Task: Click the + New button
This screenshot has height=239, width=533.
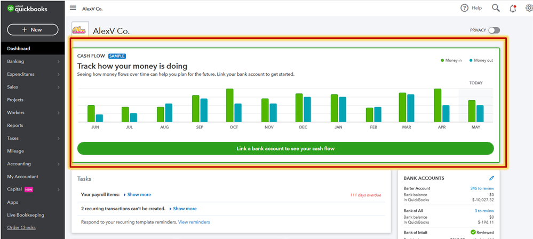Action: pyautogui.click(x=33, y=29)
